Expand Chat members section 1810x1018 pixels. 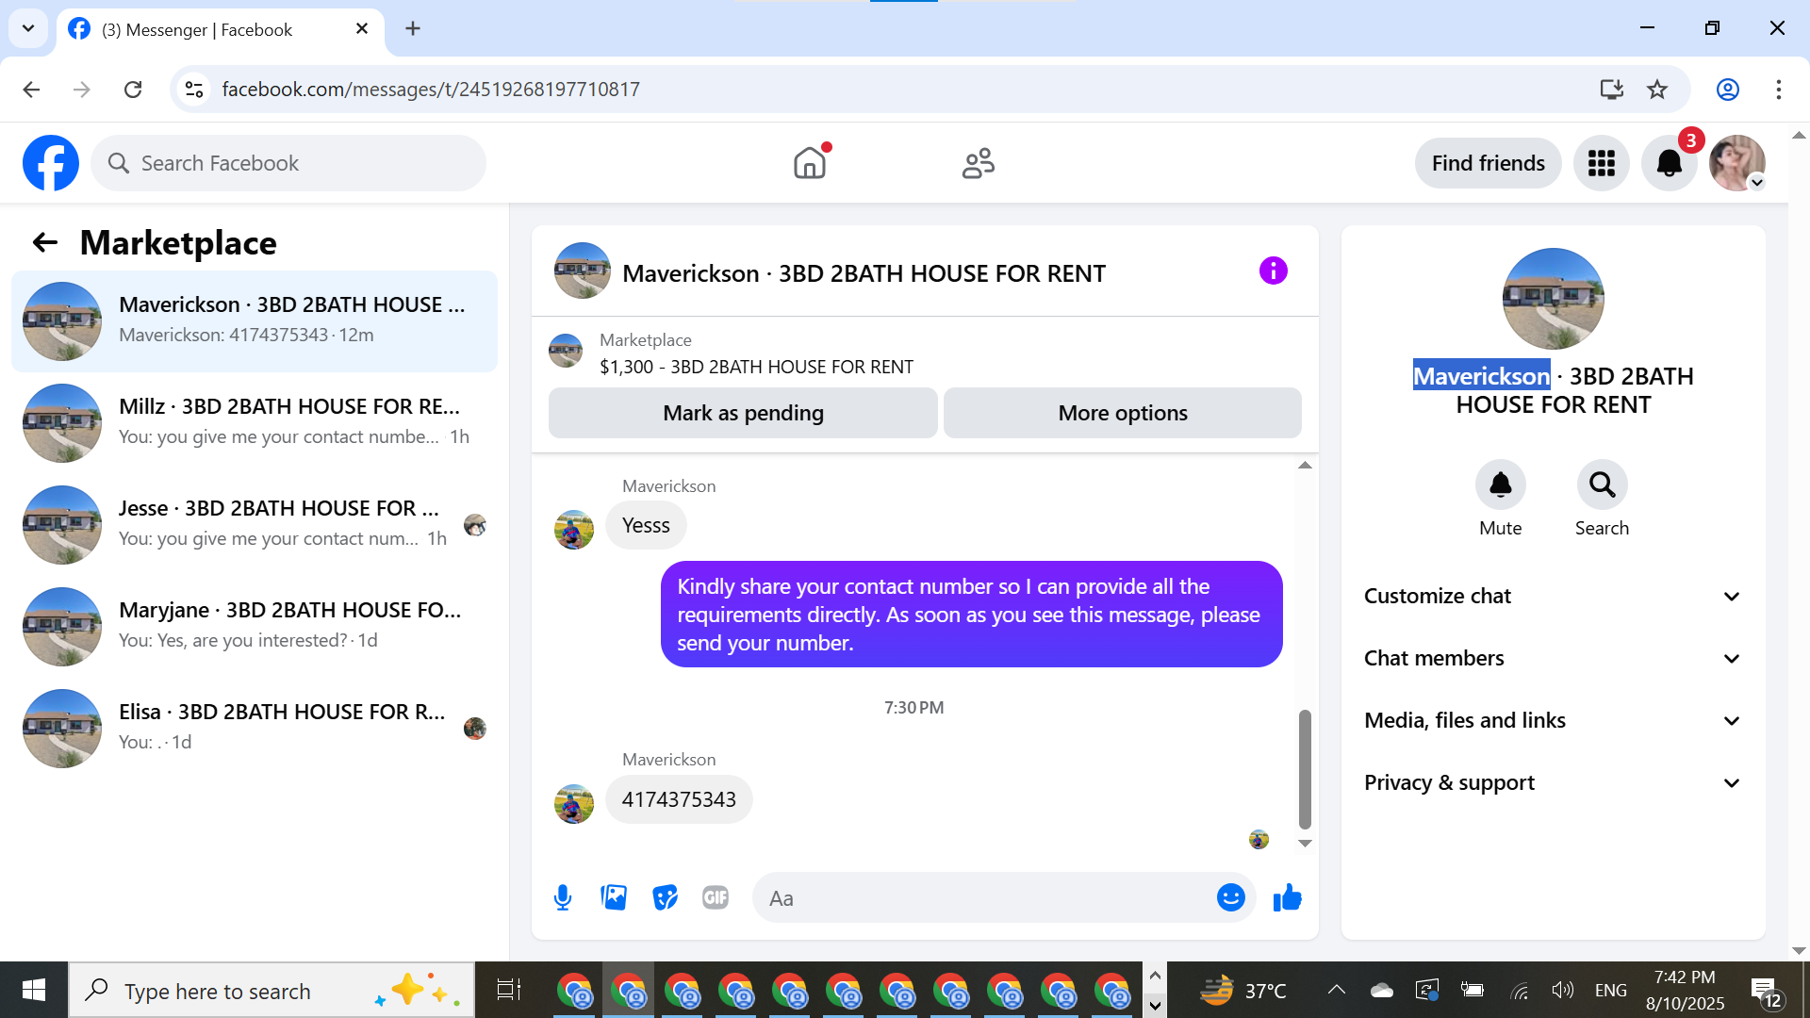[x=1553, y=658]
